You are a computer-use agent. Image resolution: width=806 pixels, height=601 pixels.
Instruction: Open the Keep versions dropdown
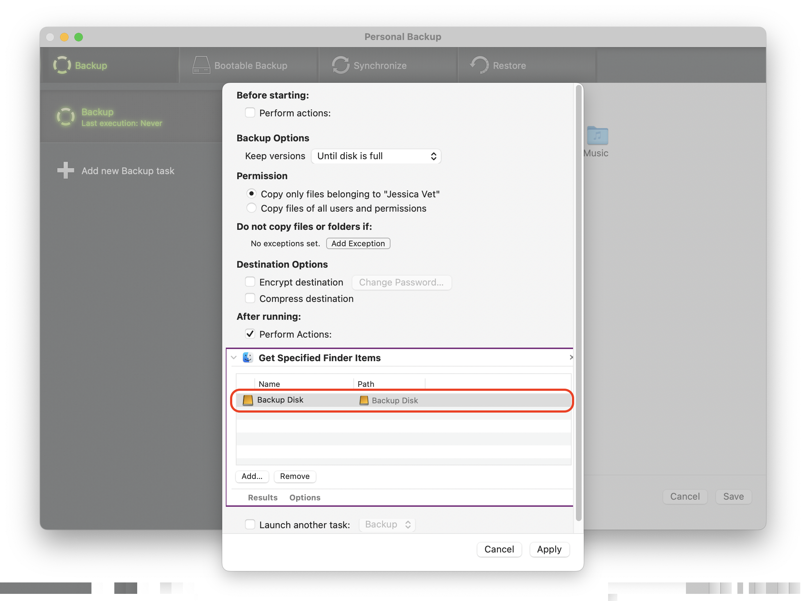(376, 156)
